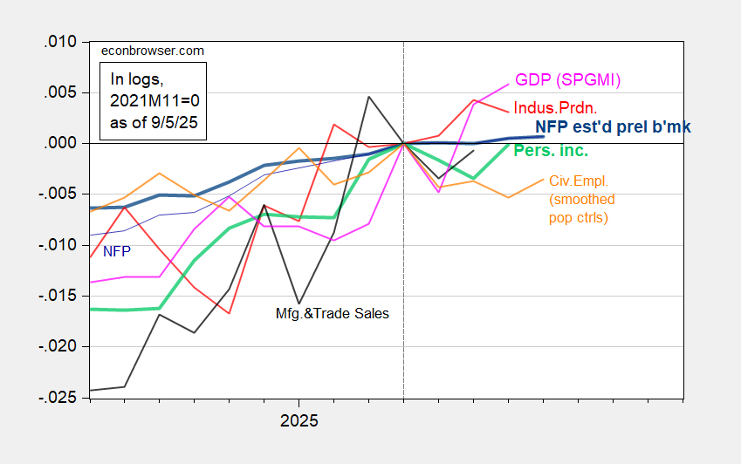The height and width of the screenshot is (464, 741).
Task: Select the -.025 y-axis tick label
Action: [58, 399]
